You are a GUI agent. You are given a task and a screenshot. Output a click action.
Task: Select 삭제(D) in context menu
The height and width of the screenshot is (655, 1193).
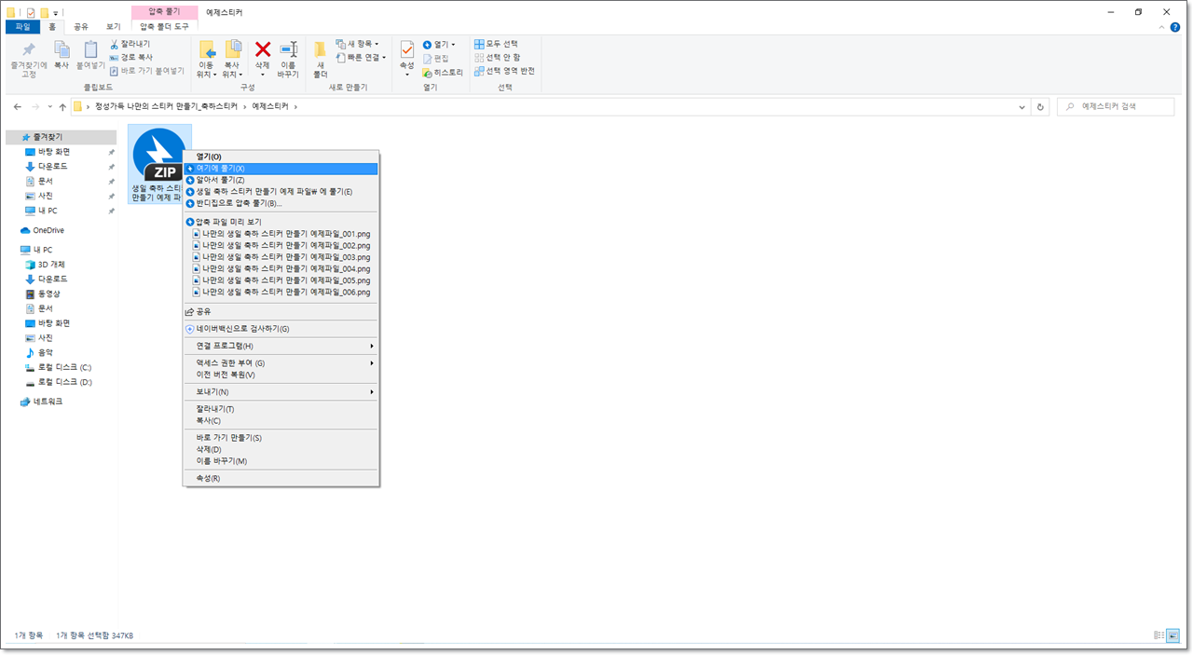coord(281,449)
